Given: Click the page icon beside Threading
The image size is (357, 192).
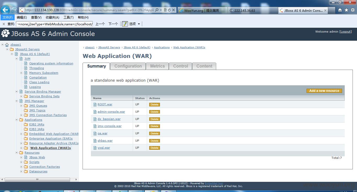Looking at the screenshot, I should [26, 68].
